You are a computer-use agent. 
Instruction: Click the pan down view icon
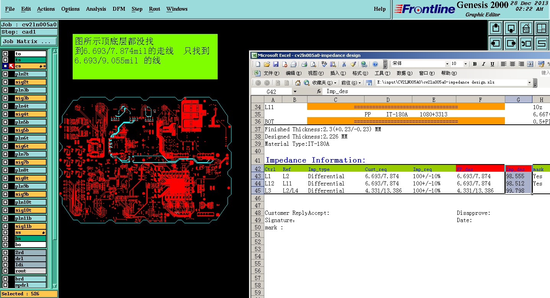click(x=511, y=28)
